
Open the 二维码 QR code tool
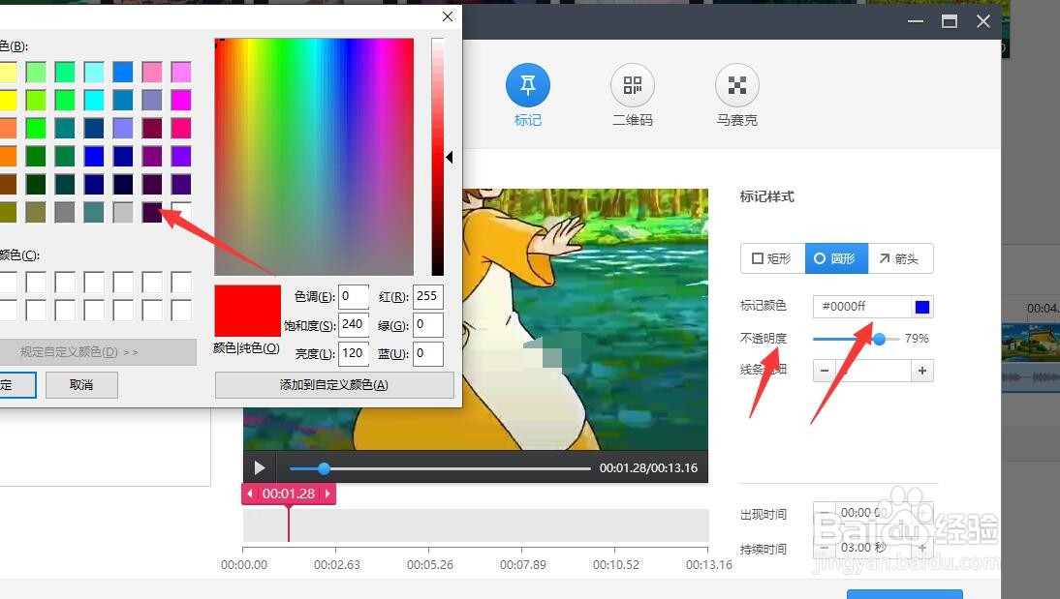(x=632, y=85)
